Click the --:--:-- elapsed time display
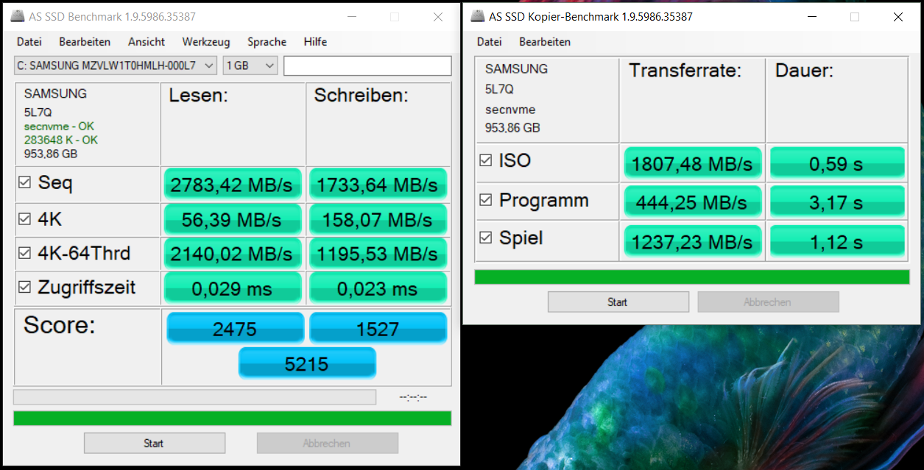 tap(413, 397)
